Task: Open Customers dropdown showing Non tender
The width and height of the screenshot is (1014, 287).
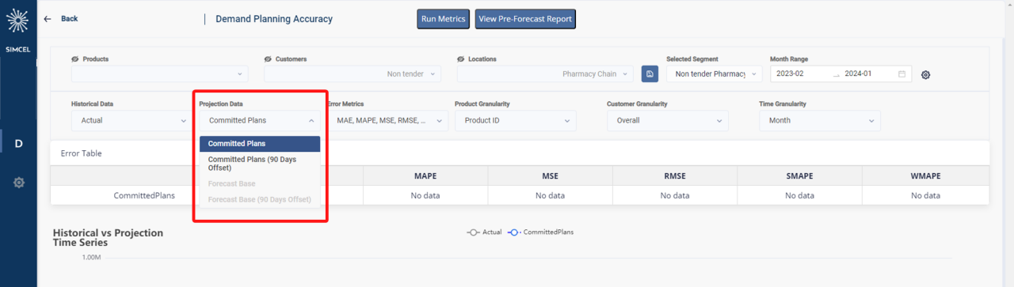Action: [353, 74]
